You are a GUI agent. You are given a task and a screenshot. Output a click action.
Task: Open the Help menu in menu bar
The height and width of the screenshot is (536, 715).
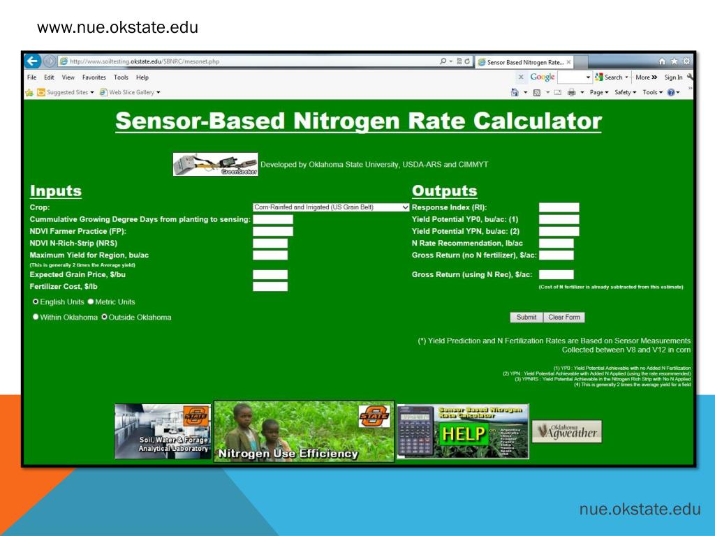pyautogui.click(x=142, y=77)
